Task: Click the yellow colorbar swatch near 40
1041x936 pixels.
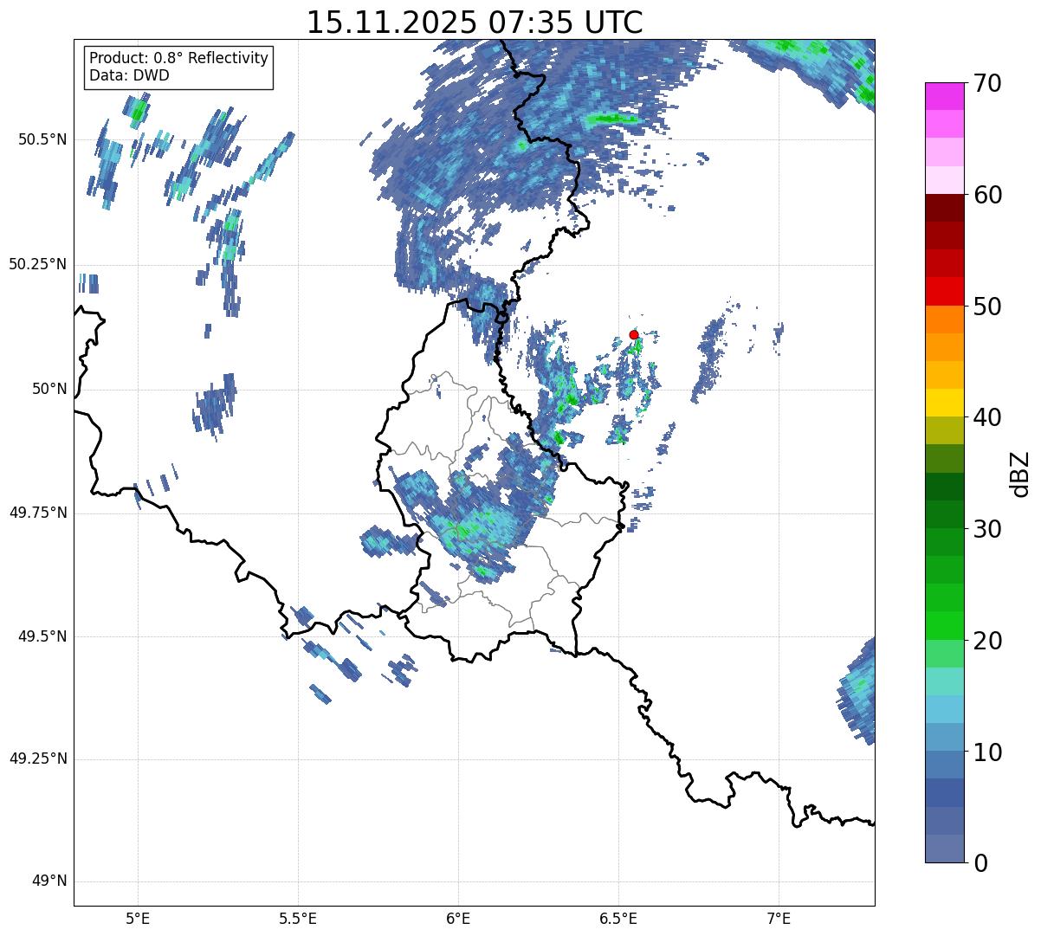Action: click(x=944, y=403)
